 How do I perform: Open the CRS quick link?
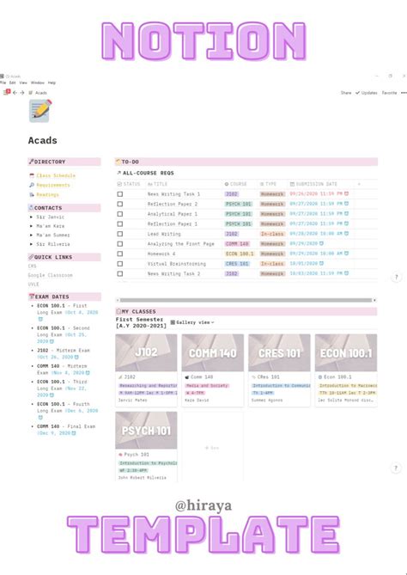coord(33,266)
